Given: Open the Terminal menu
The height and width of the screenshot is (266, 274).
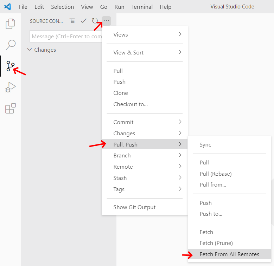Looking at the screenshot, I should pos(142,7).
